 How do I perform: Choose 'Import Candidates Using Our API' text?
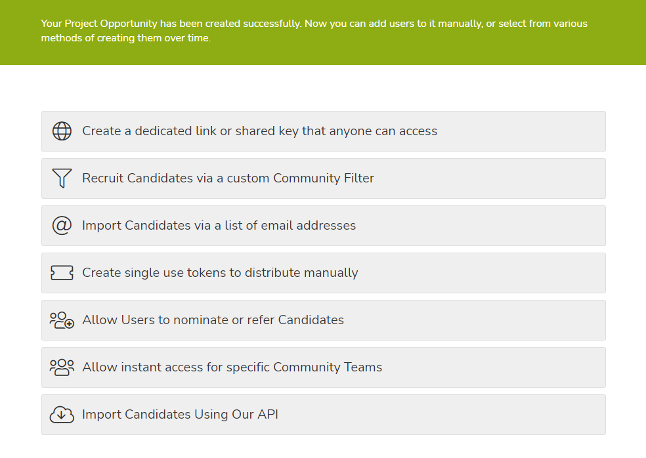(x=180, y=414)
